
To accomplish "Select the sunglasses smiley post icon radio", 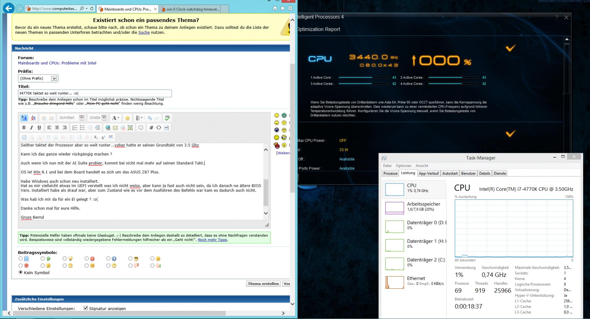I will (130, 259).
